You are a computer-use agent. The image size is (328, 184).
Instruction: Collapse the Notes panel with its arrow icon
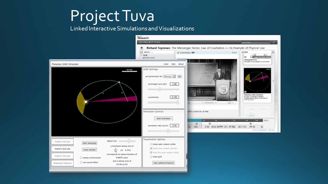(141, 52)
